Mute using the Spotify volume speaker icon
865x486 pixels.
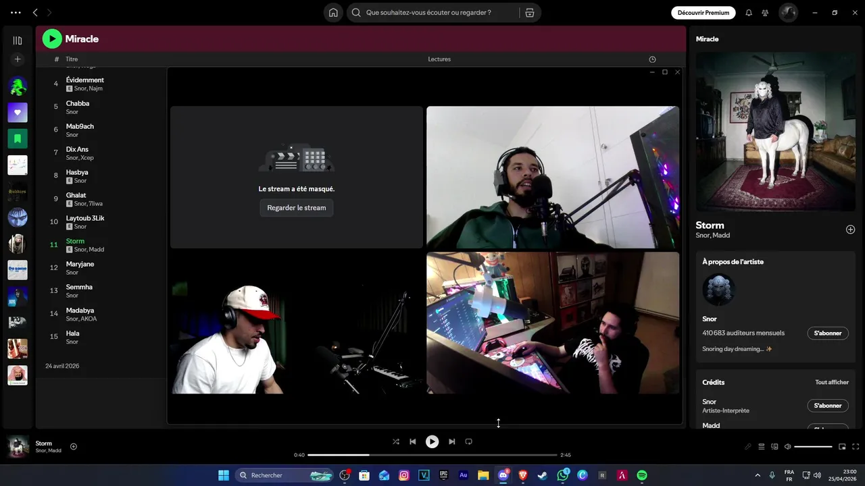pos(787,446)
